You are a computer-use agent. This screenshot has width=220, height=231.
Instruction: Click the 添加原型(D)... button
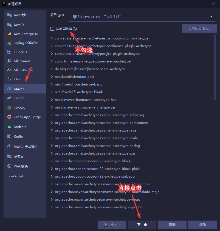[x=199, y=28]
